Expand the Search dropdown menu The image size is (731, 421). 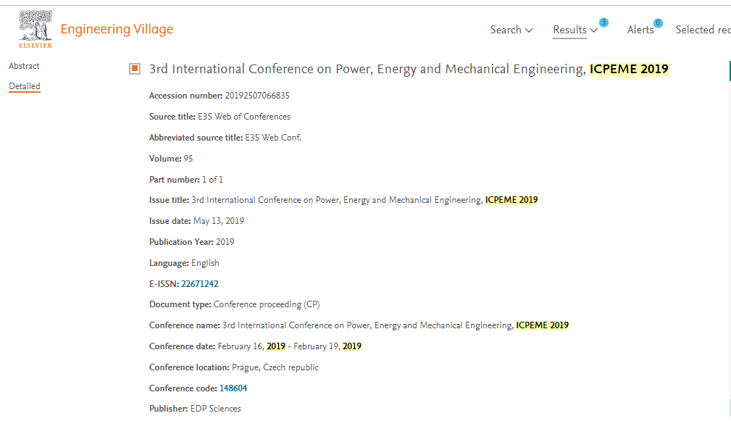coord(511,30)
